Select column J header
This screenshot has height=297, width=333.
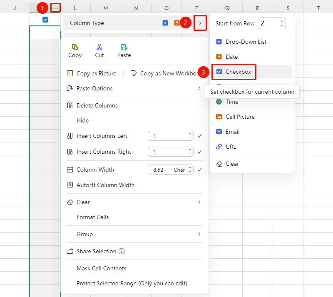tap(15, 8)
